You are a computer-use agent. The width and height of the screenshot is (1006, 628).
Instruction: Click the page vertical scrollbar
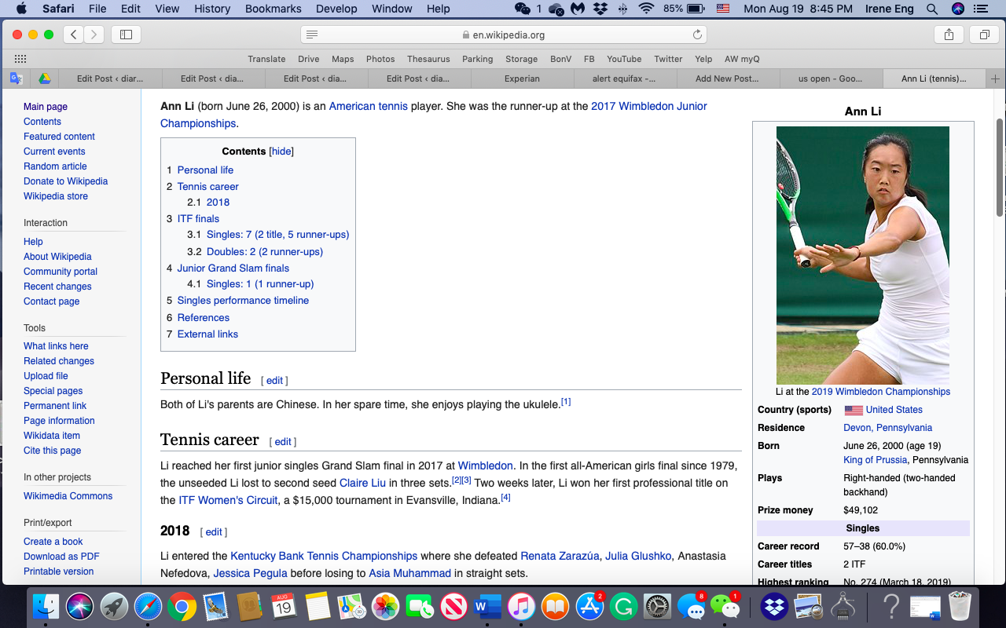point(1000,165)
